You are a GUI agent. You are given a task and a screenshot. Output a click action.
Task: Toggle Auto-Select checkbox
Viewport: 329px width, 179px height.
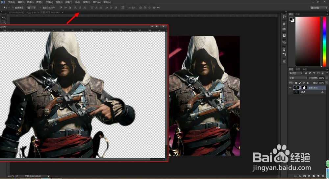pos(13,8)
